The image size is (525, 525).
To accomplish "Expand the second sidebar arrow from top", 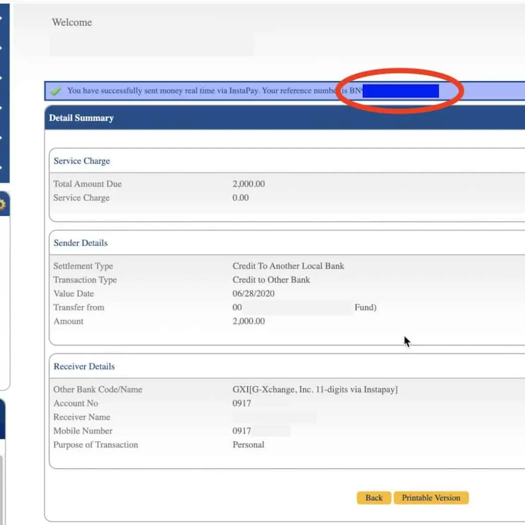I will coord(2,48).
